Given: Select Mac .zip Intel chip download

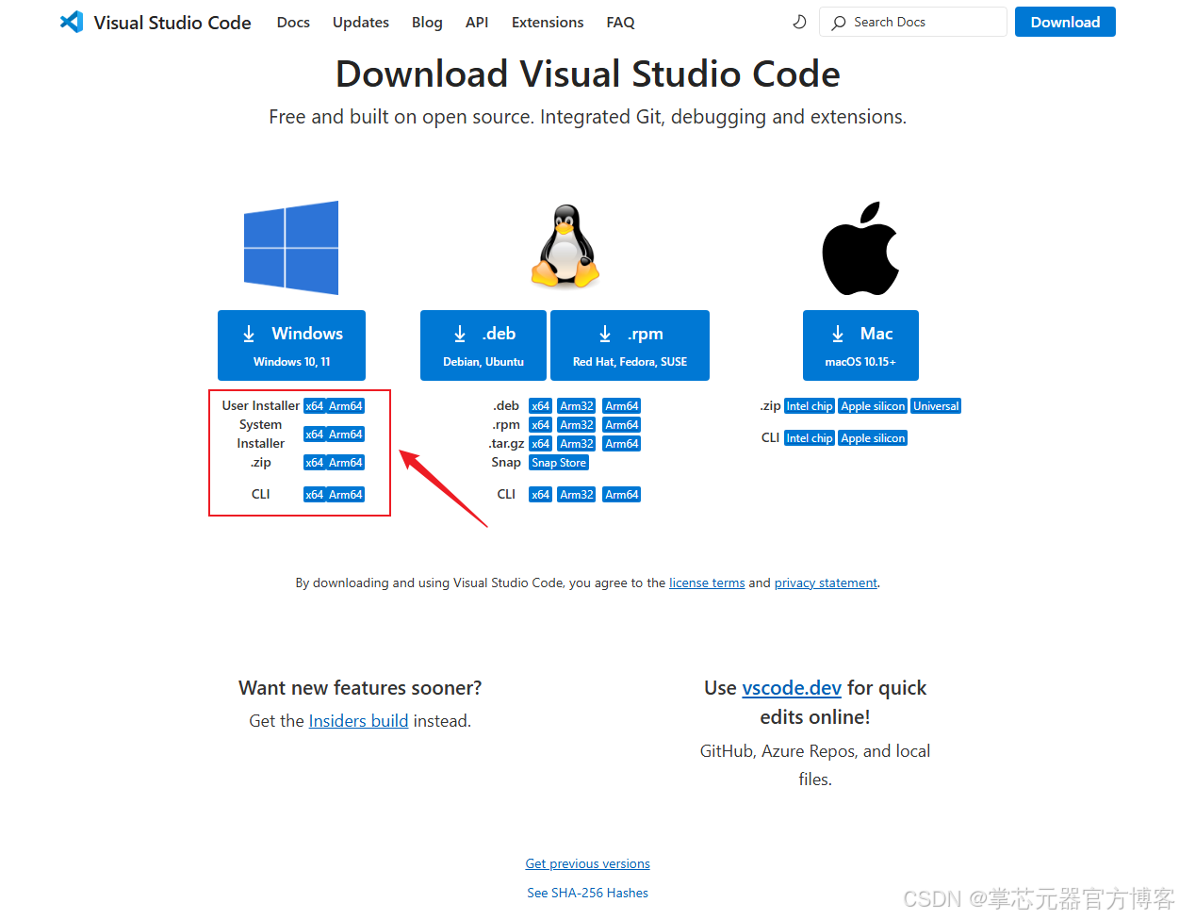Looking at the screenshot, I should (810, 406).
